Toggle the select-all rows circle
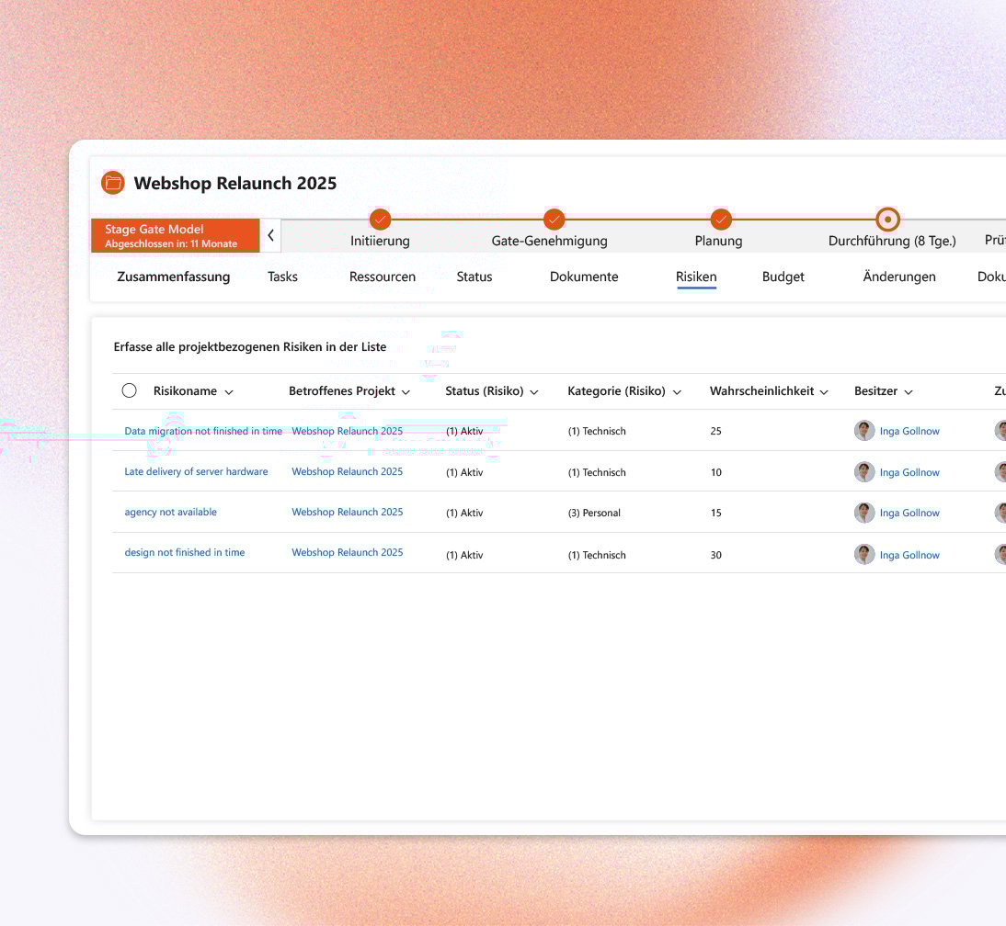Viewport: 1006px width, 926px height. pyautogui.click(x=129, y=390)
